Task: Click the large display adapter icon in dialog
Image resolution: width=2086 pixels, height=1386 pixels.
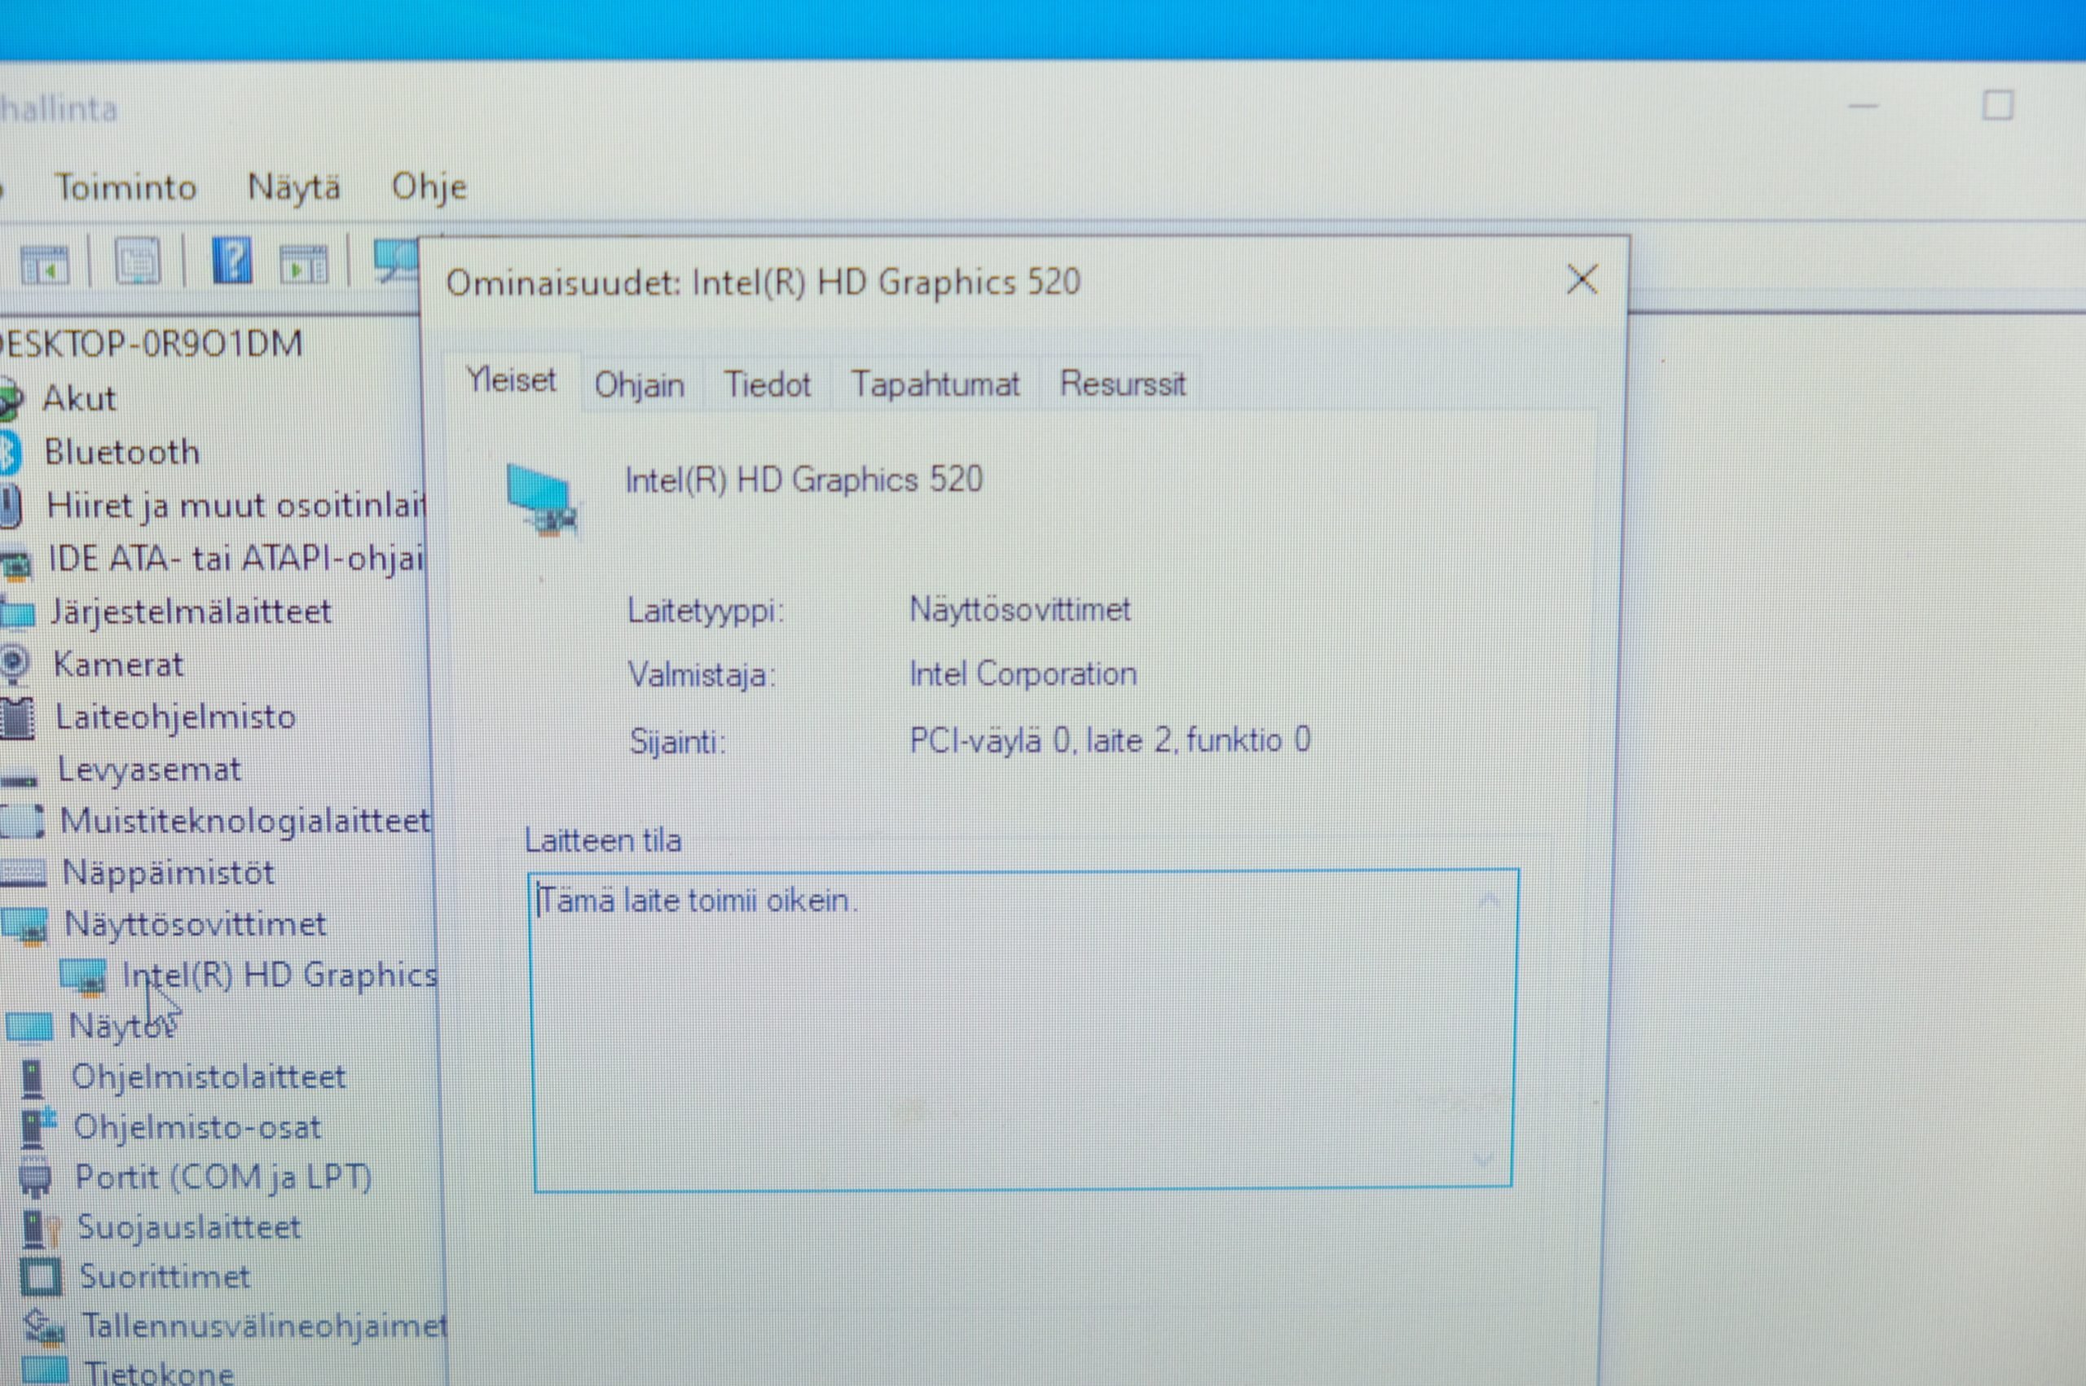Action: (542, 500)
